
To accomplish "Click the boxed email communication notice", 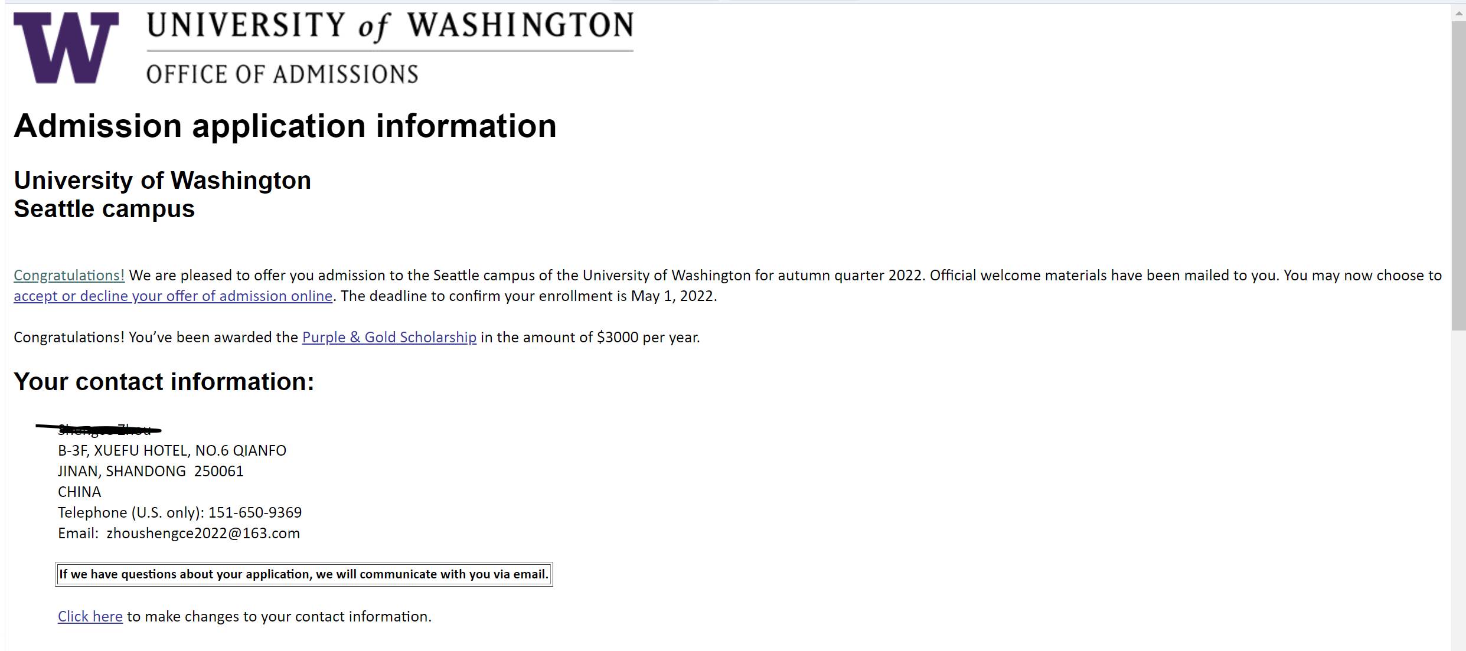I will pos(303,574).
